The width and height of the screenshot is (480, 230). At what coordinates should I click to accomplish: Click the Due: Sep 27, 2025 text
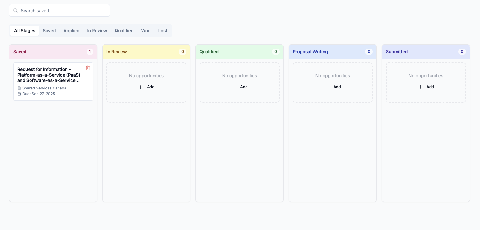39,94
